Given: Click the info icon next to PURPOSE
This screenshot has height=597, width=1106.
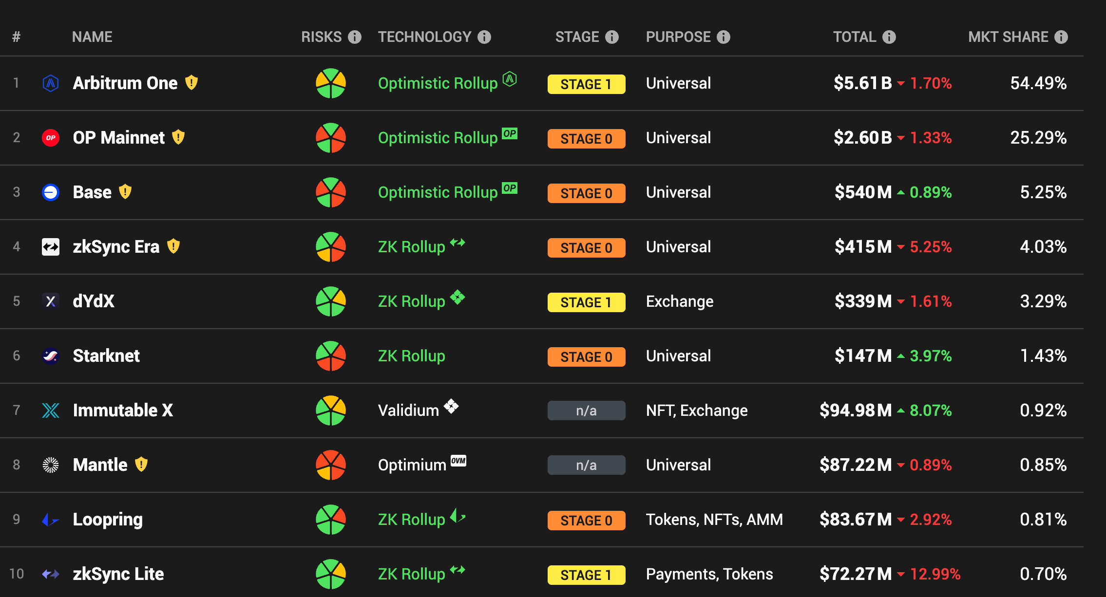Looking at the screenshot, I should click(724, 37).
